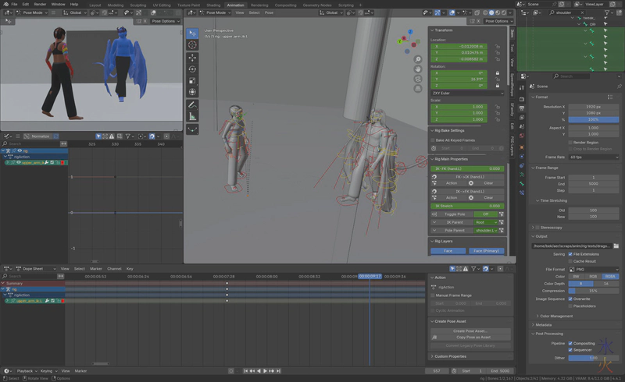Select the Measure tool
The height and width of the screenshot is (382, 625).
pyautogui.click(x=192, y=117)
